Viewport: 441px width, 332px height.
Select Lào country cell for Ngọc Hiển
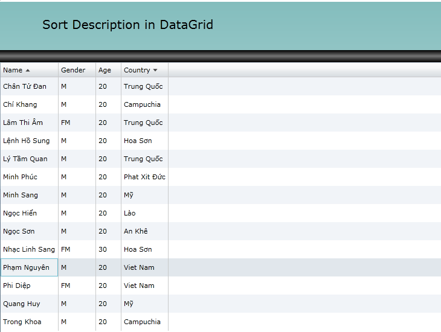coord(130,213)
